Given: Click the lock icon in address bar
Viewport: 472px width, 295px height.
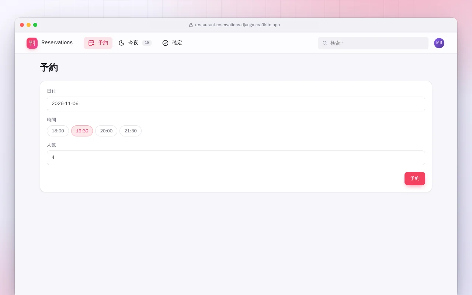Looking at the screenshot, I should pos(191,25).
